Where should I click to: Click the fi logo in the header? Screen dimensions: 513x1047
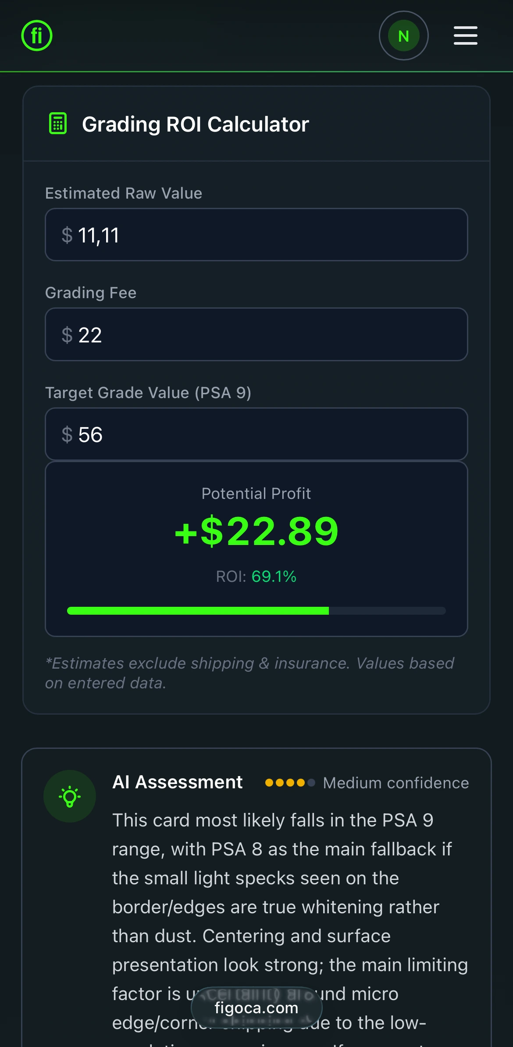tap(37, 36)
